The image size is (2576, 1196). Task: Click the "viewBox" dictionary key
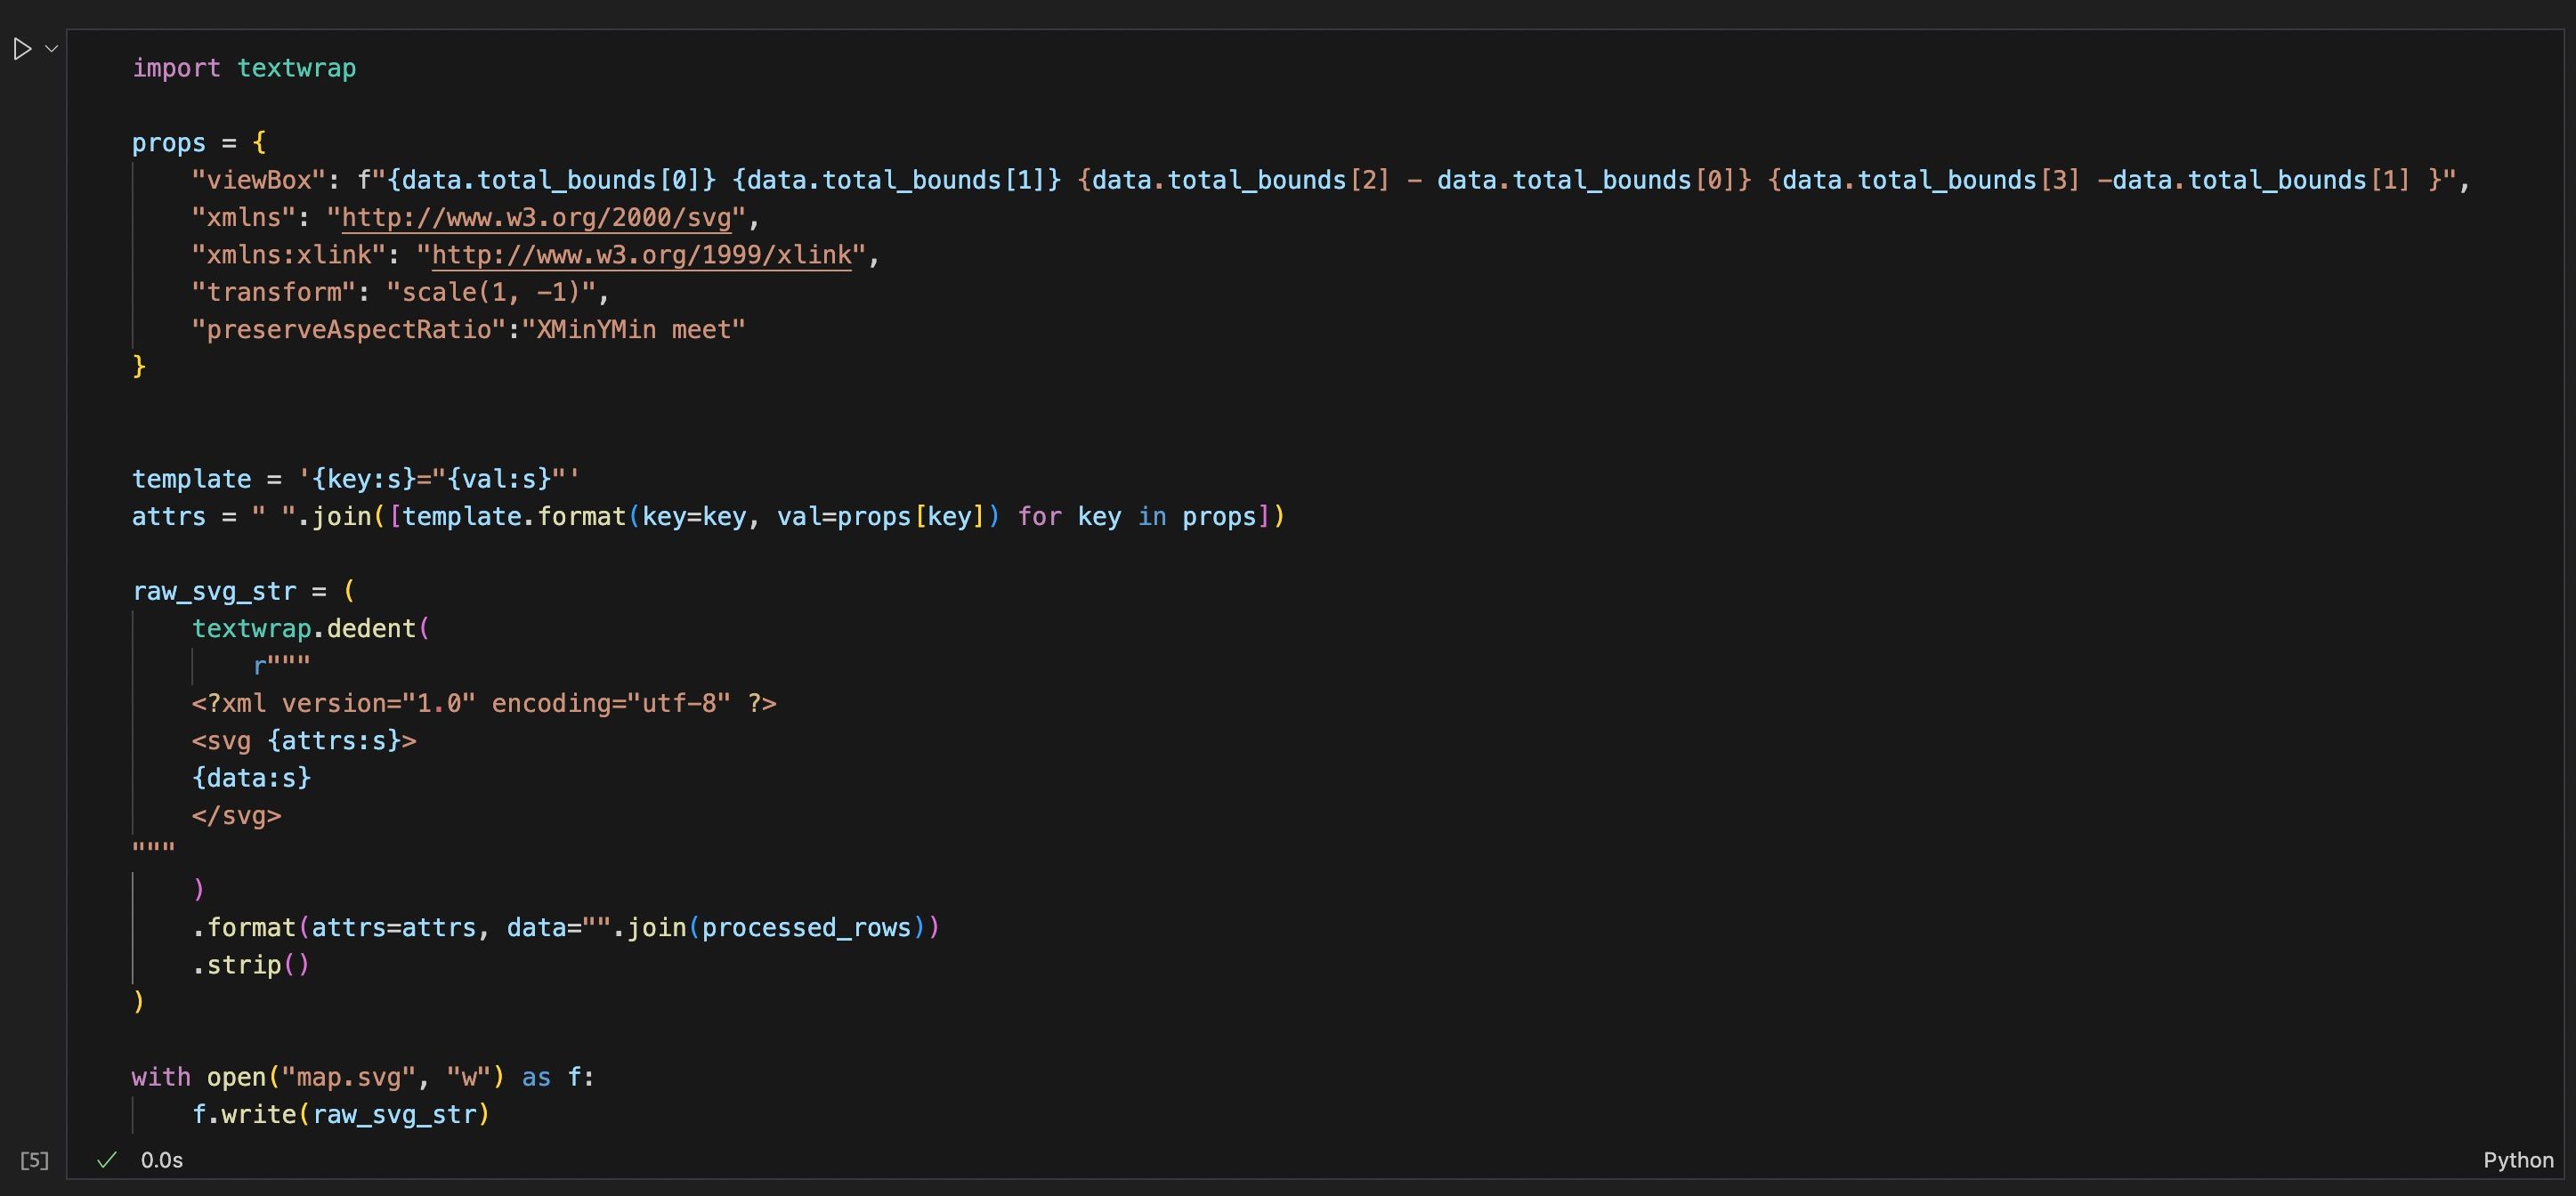pos(258,180)
